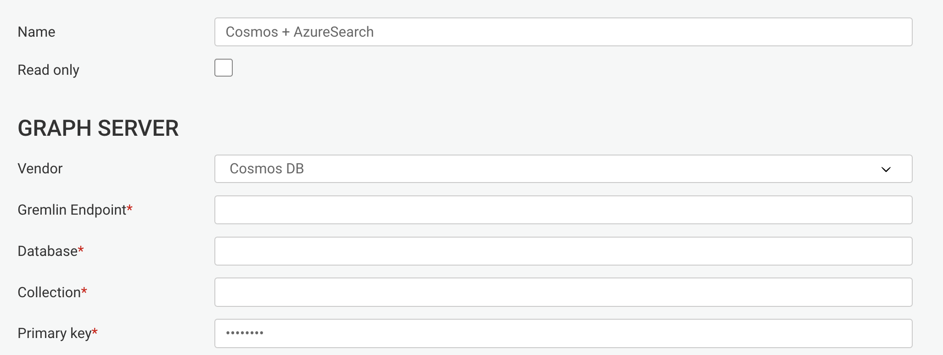943x355 pixels.
Task: Enable the Read only checkbox
Action: (224, 68)
